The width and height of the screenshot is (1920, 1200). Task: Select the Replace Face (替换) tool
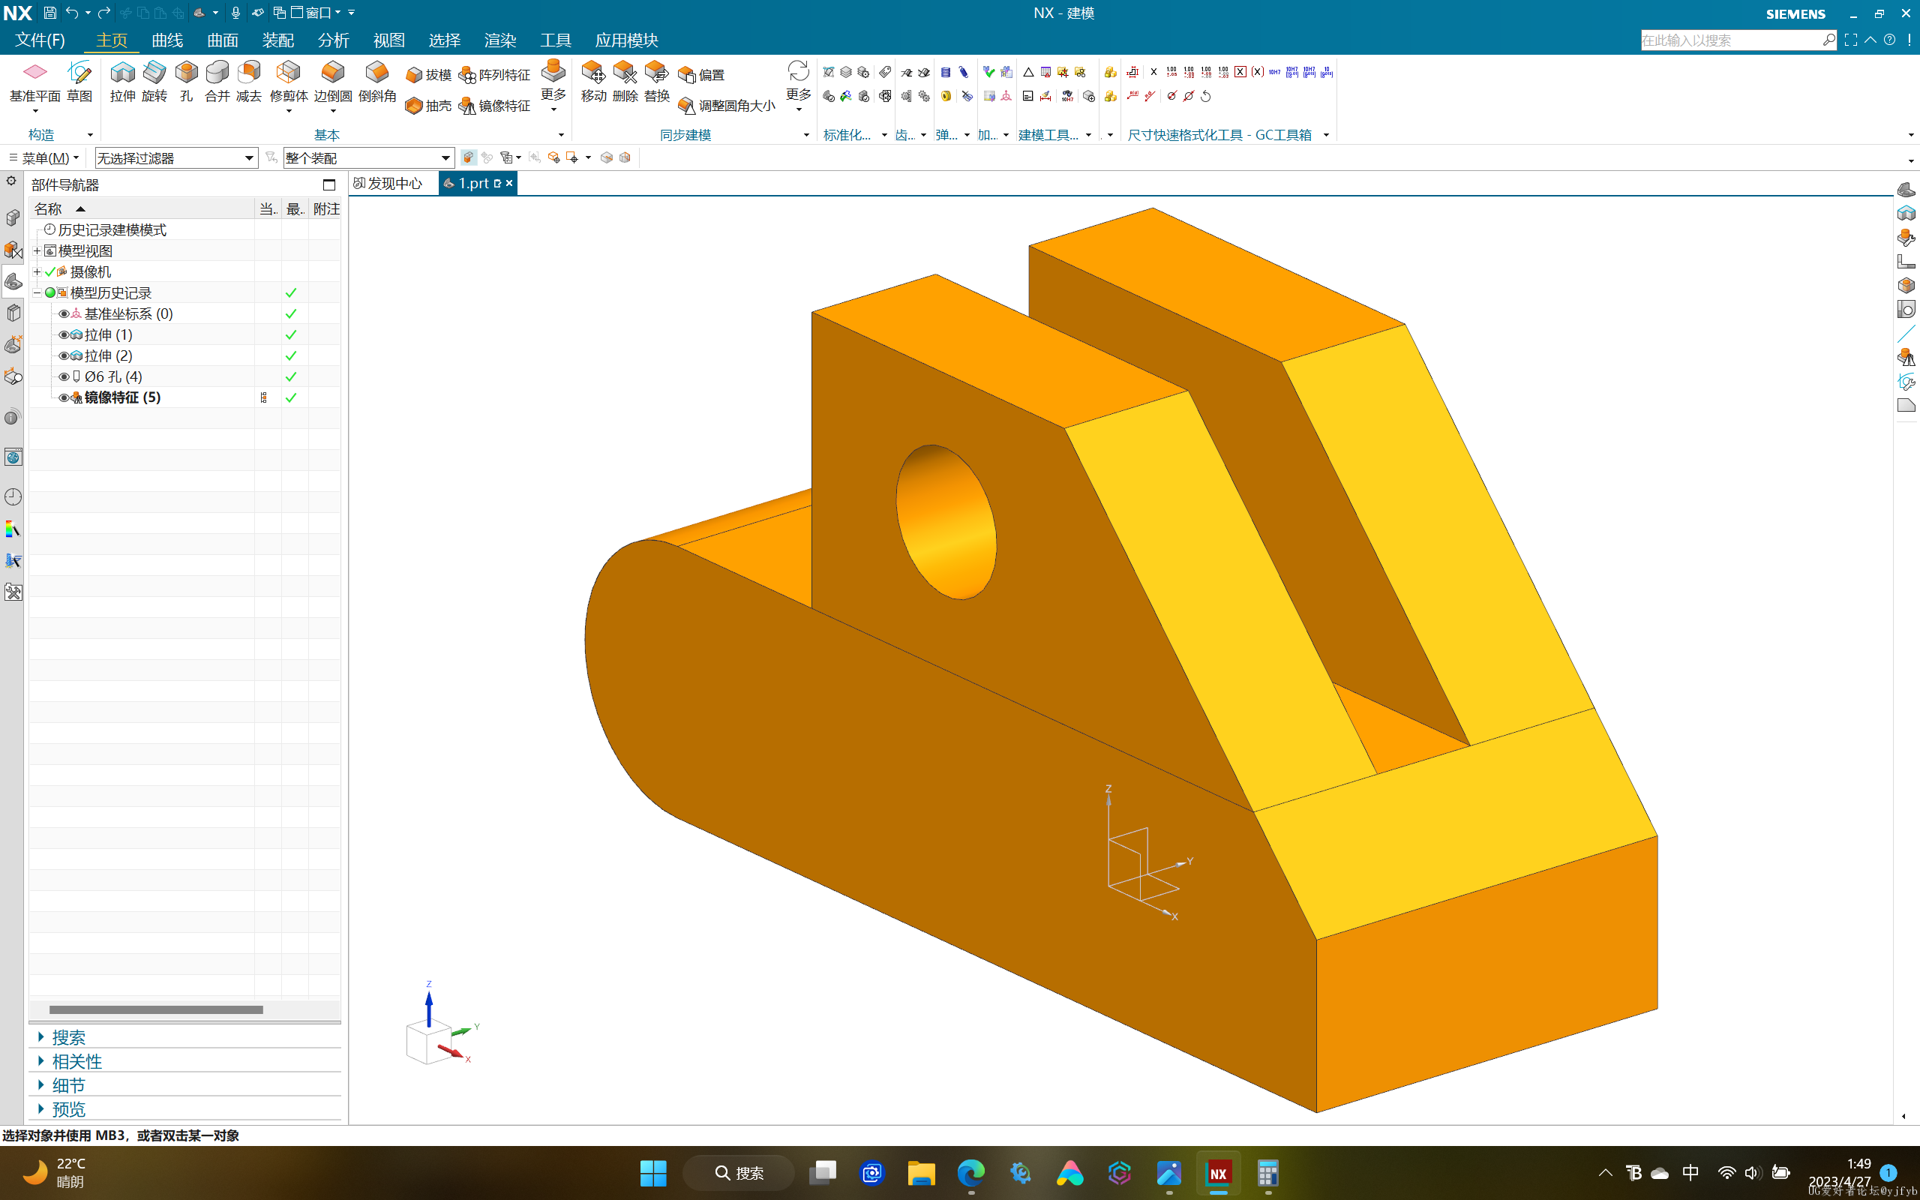click(657, 82)
